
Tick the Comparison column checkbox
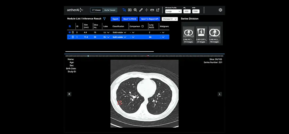(x=143, y=26)
